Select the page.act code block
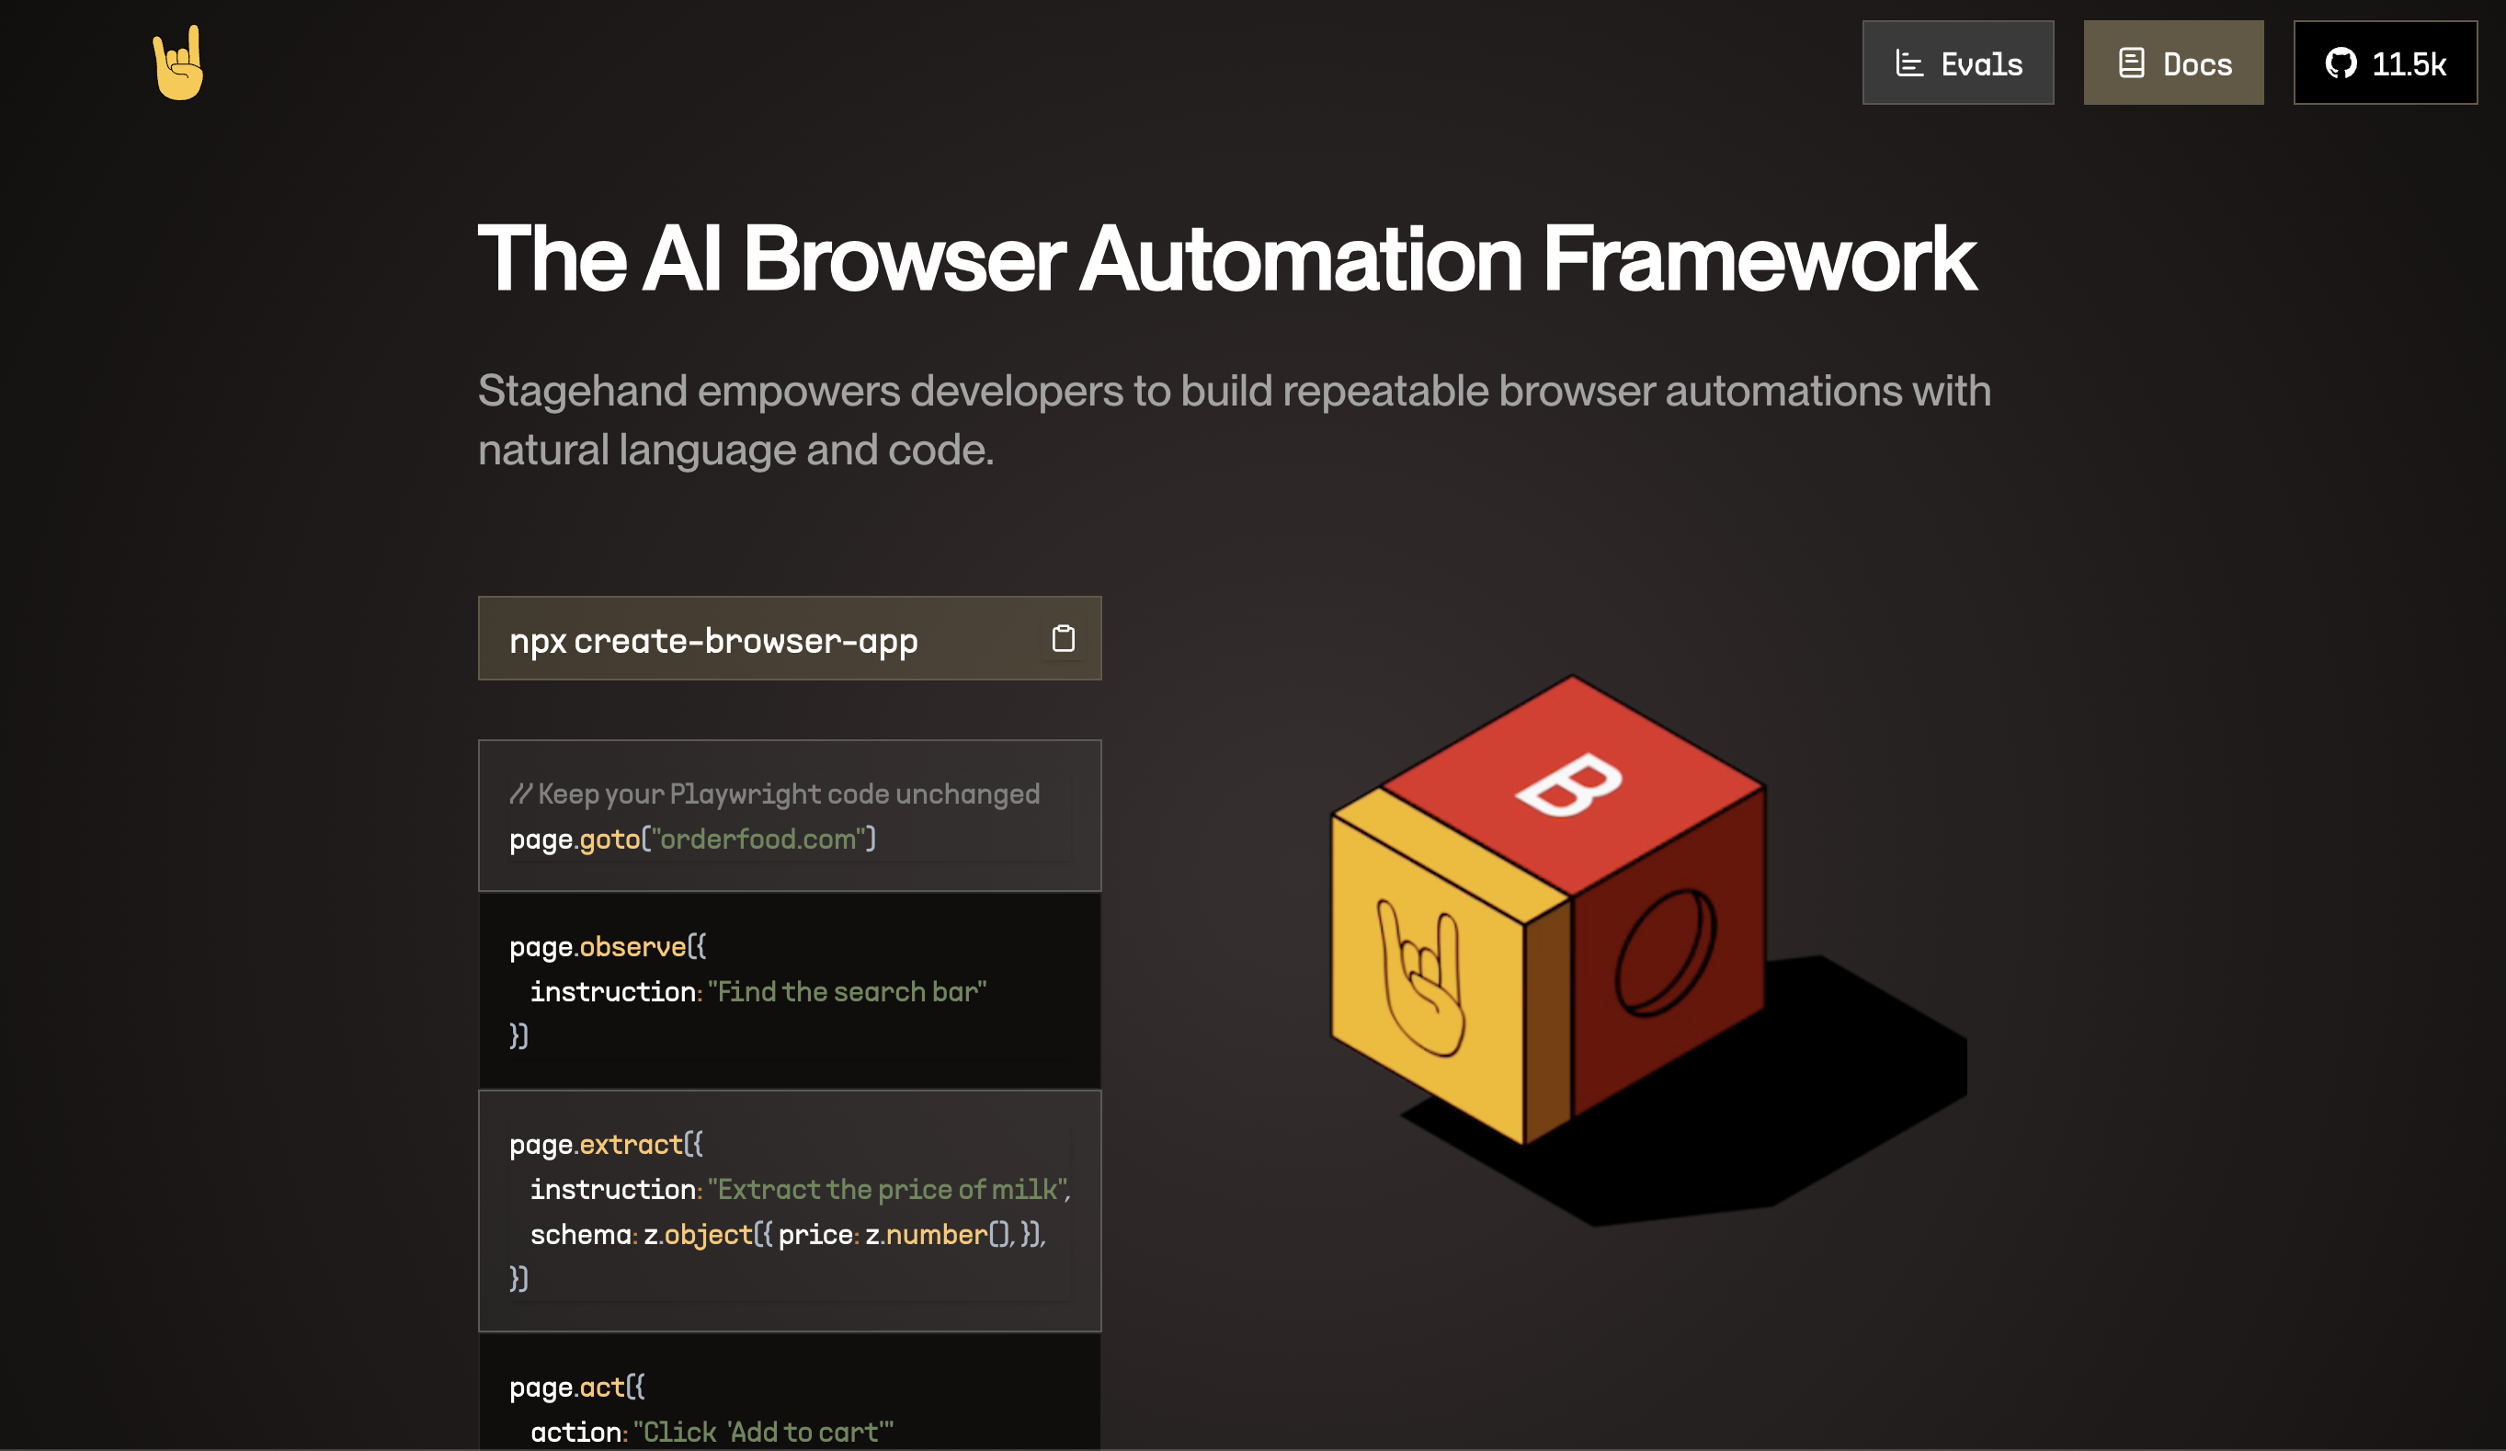 (790, 1392)
